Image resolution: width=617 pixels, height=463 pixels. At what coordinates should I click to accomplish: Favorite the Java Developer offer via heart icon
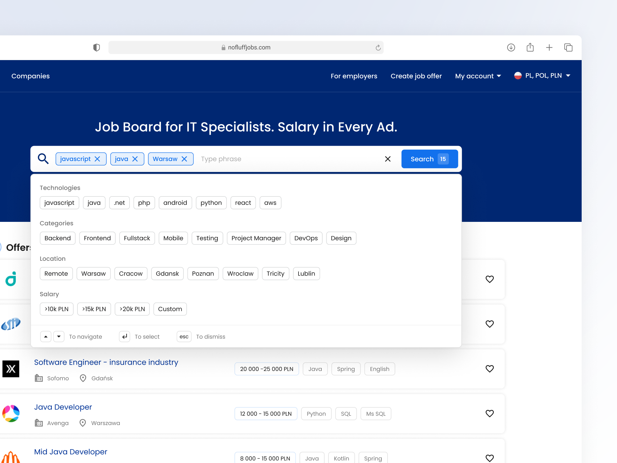pos(490,413)
